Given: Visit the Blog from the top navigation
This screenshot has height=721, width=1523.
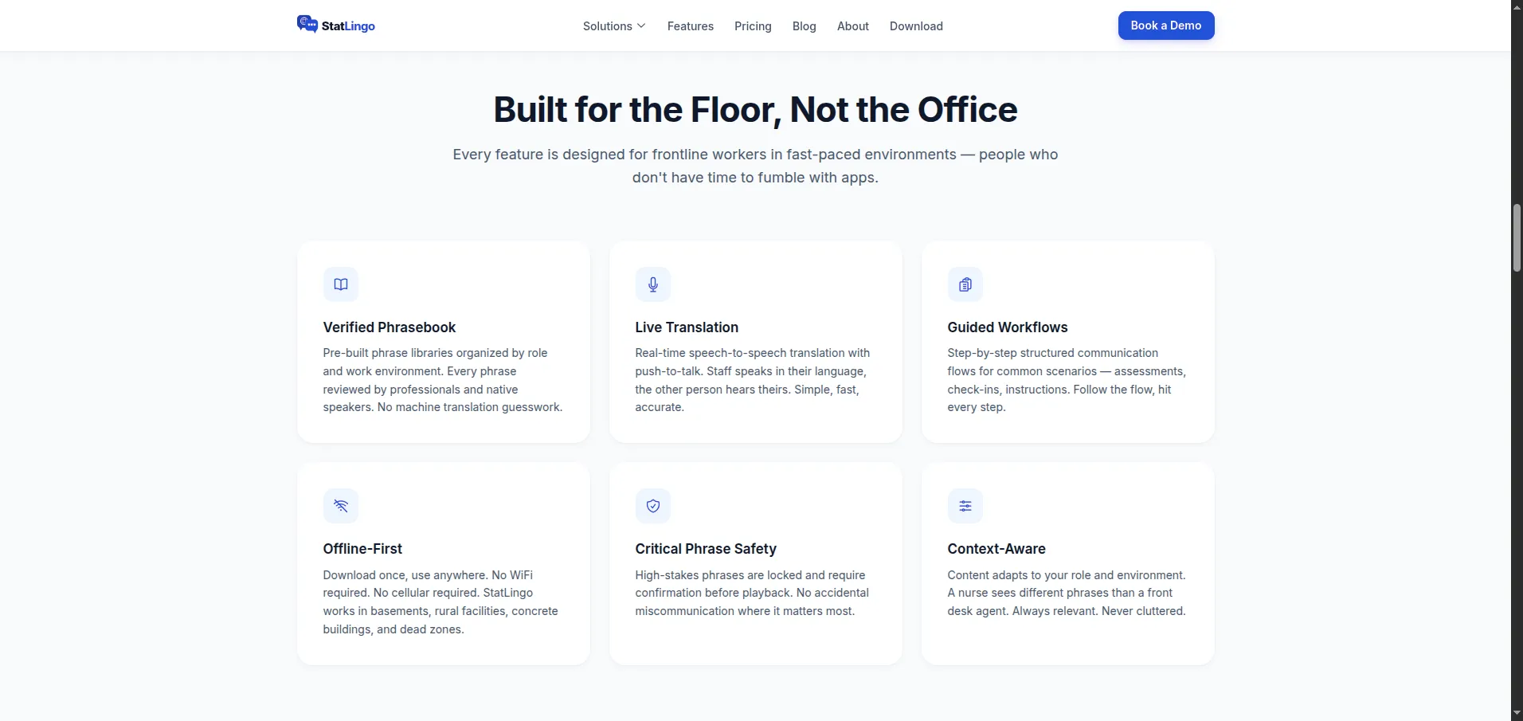Looking at the screenshot, I should (804, 25).
